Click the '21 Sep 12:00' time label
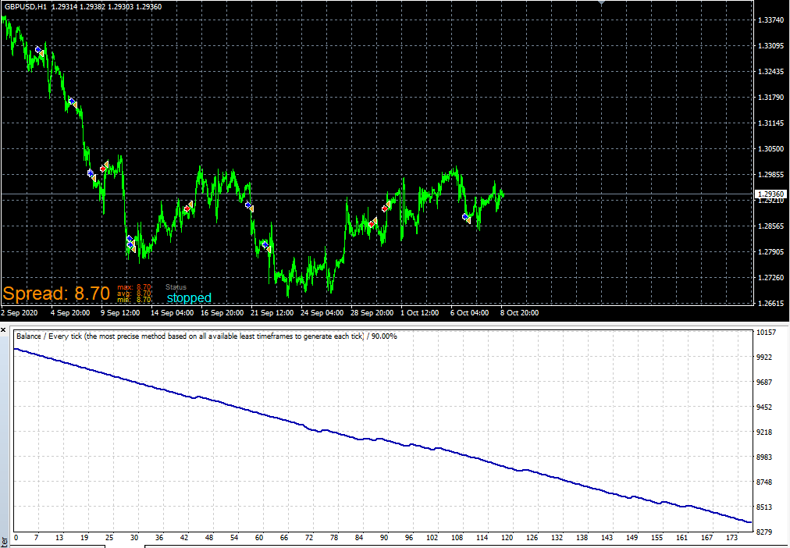This screenshot has height=548, width=790. coord(272,313)
